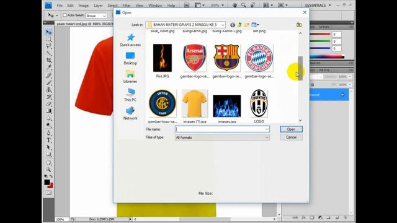The image size is (397, 223).
Task: Select the Rectangular Marquee tool
Action: point(48,39)
